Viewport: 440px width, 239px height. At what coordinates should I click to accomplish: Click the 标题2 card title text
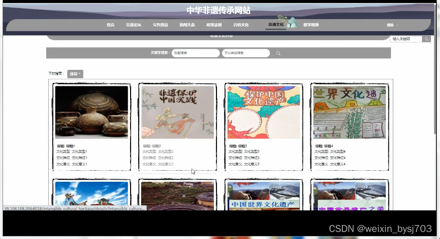click(x=152, y=146)
